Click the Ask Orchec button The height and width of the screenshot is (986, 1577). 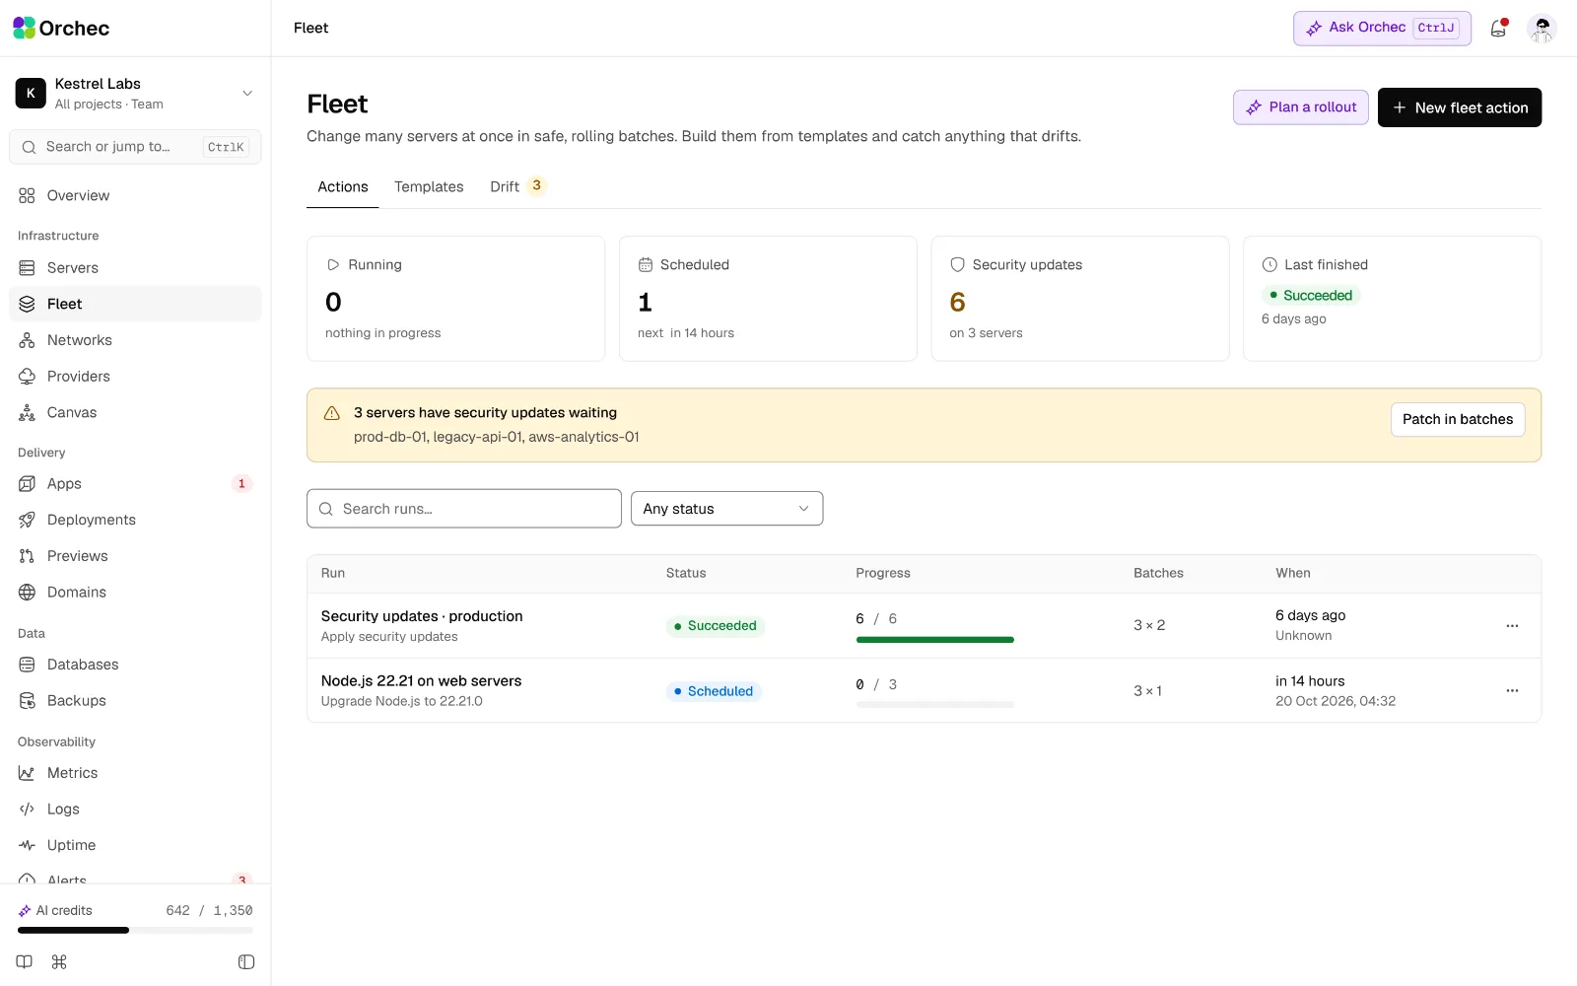[x=1382, y=29]
